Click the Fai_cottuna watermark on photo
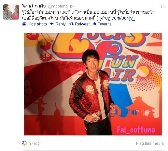 [x=136, y=129]
